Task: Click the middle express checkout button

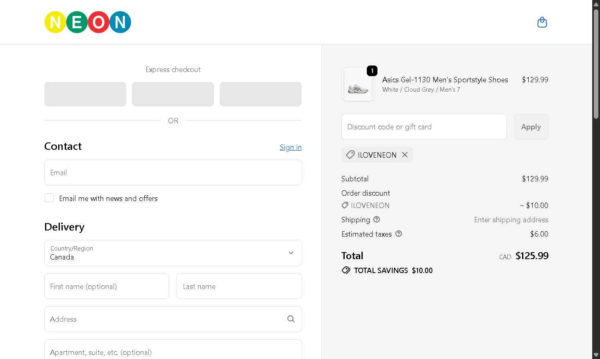Action: (x=173, y=94)
